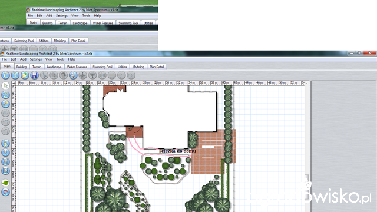Open the Swimming Pool tab
The image size is (377, 212).
coord(102,67)
